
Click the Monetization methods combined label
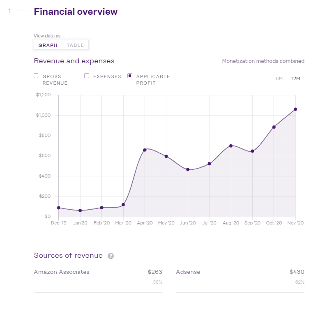pyautogui.click(x=263, y=61)
